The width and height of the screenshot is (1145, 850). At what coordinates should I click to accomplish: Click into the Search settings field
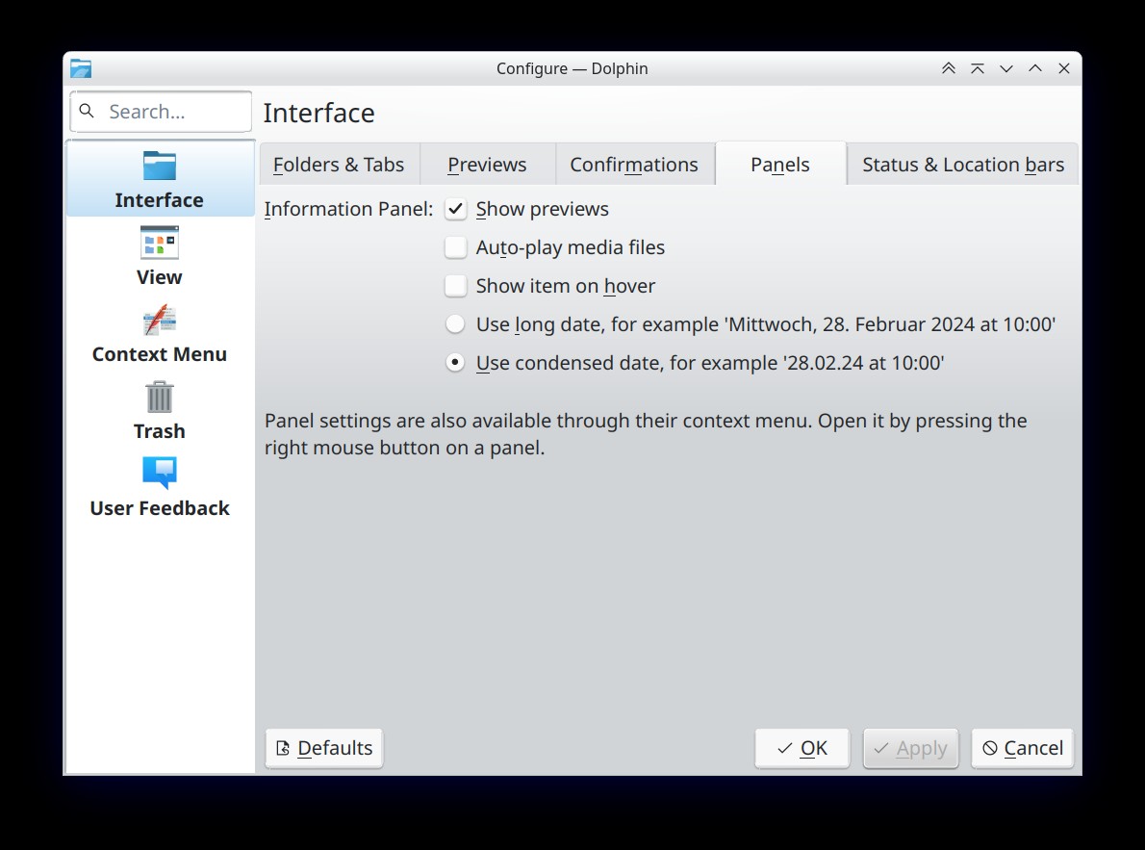click(x=162, y=112)
